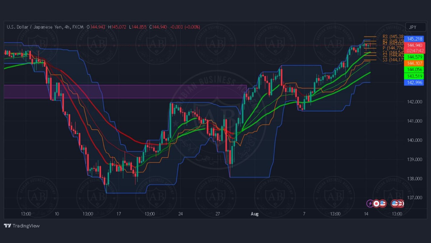Click the blue 145.218 price label

(x=414, y=39)
